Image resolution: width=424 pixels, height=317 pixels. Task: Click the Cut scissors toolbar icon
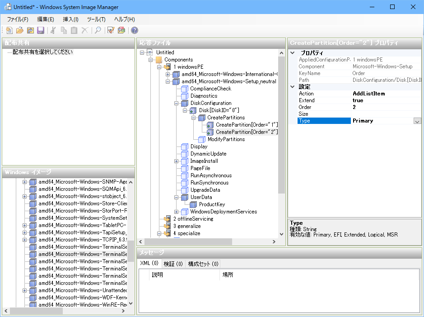point(53,30)
